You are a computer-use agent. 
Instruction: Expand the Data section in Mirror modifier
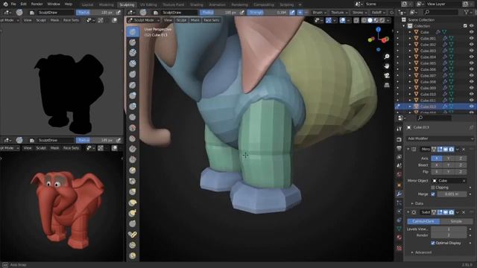(x=419, y=203)
